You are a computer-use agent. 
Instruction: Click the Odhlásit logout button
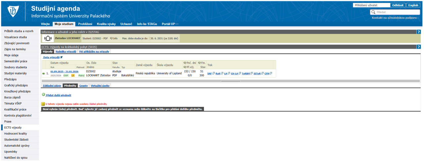pos(397,5)
